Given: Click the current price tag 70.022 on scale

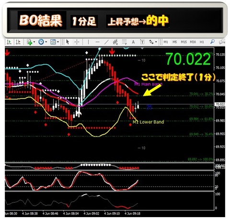Looking at the screenshot, I should point(220,104).
